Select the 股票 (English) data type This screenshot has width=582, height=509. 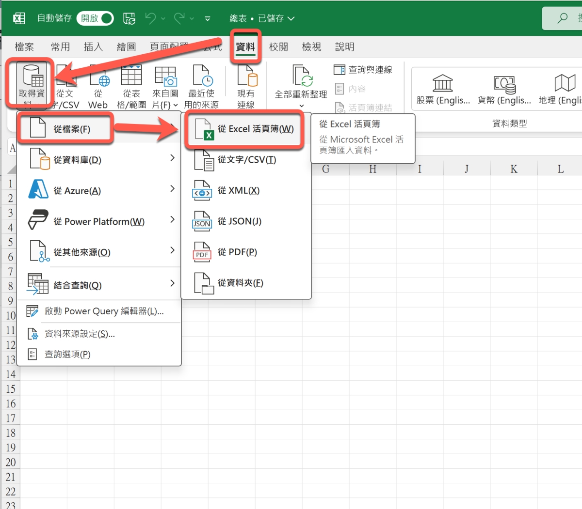(x=443, y=90)
